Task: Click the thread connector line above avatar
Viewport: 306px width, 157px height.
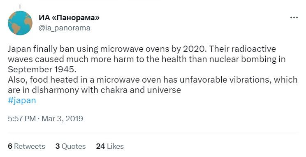Action: (x=20, y=7)
